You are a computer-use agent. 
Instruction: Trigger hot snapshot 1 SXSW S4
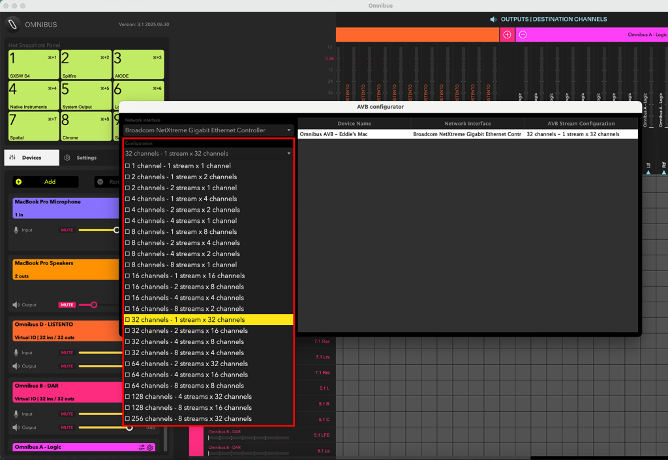pyautogui.click(x=34, y=65)
